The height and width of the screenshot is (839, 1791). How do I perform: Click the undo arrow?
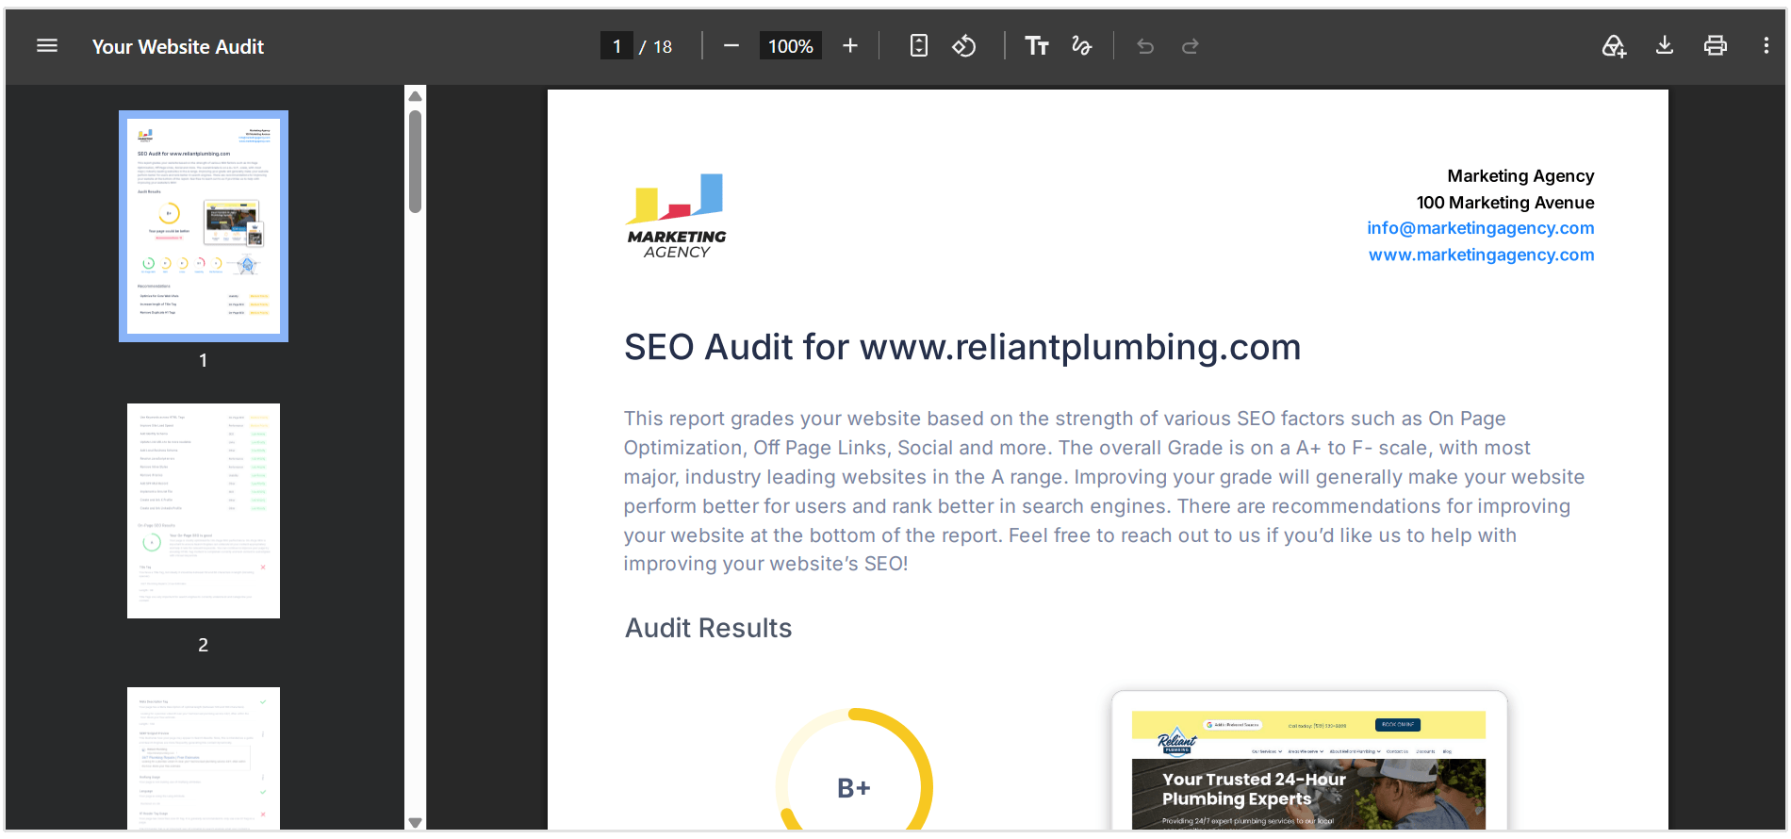coord(1145,46)
